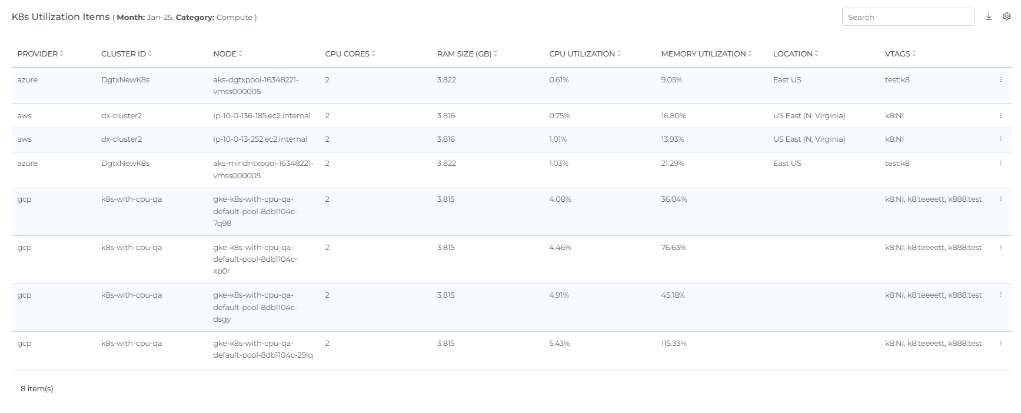
Task: Sort by VTags column header
Action: point(900,54)
